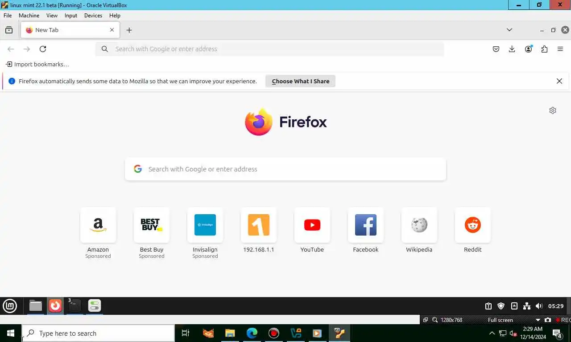Open the Windows muted speaker icon

pyautogui.click(x=513, y=333)
